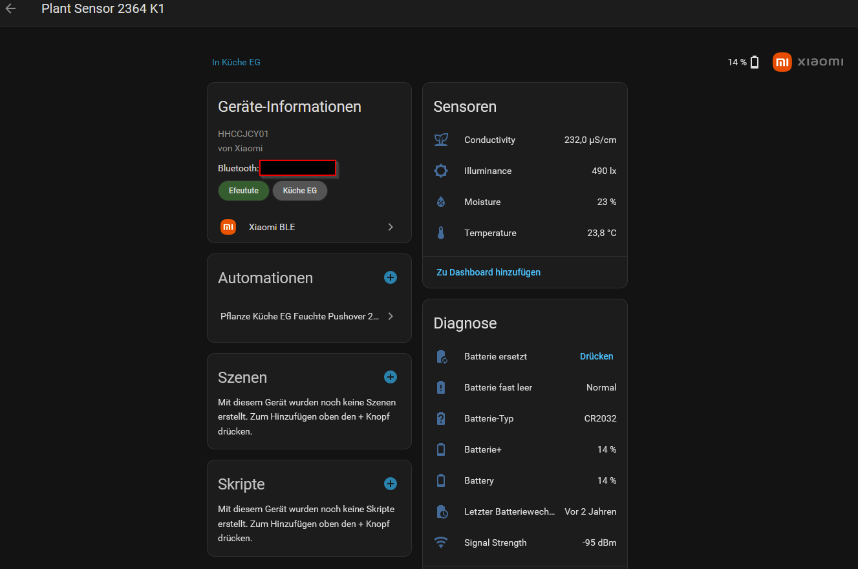858x569 pixels.
Task: Click the Temperature thermometer icon
Action: tap(441, 233)
